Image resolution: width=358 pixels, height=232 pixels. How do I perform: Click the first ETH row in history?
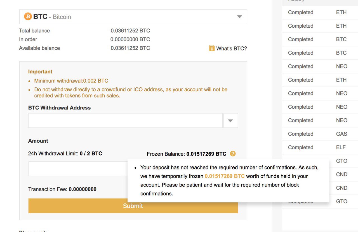pos(320,12)
